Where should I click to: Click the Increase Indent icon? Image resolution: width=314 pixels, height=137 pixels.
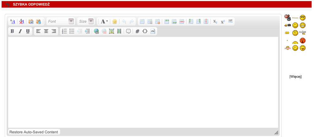pyautogui.click(x=87, y=31)
